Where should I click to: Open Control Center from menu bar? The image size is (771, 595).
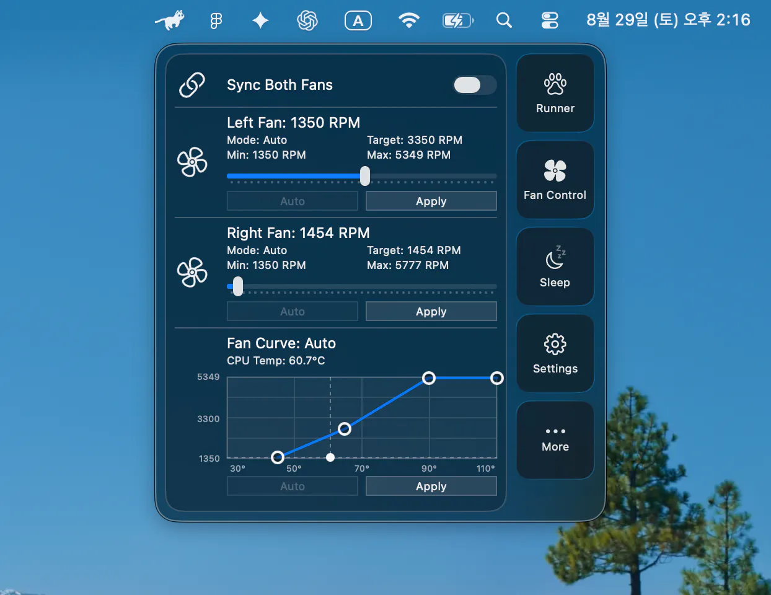[x=550, y=20]
